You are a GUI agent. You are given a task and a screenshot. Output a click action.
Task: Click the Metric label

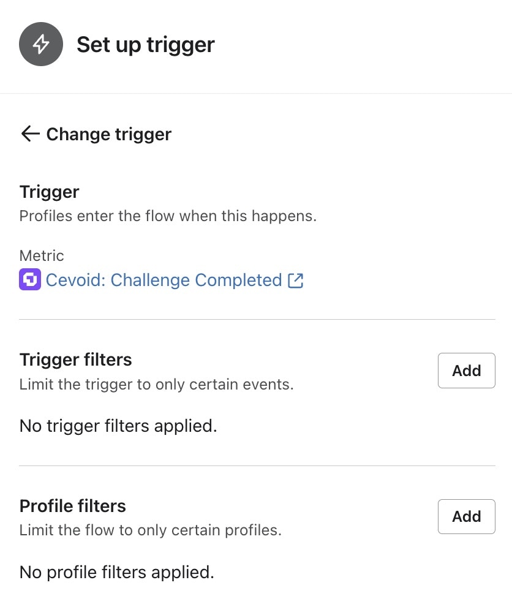point(42,255)
